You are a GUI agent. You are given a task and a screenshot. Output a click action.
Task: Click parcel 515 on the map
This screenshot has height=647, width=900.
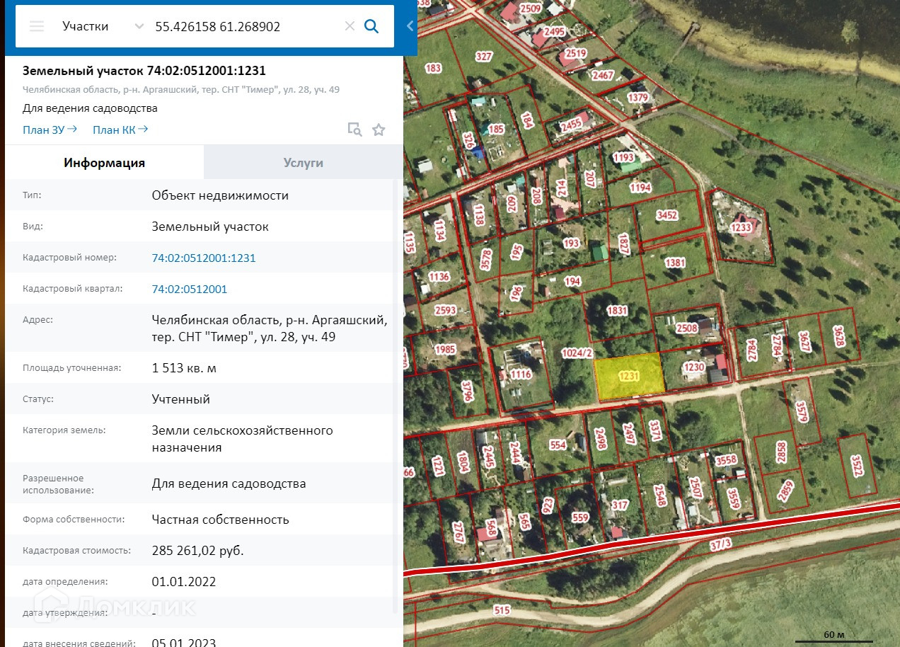coord(502,610)
